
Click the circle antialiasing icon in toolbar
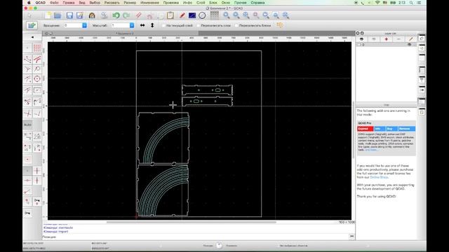[202, 15]
